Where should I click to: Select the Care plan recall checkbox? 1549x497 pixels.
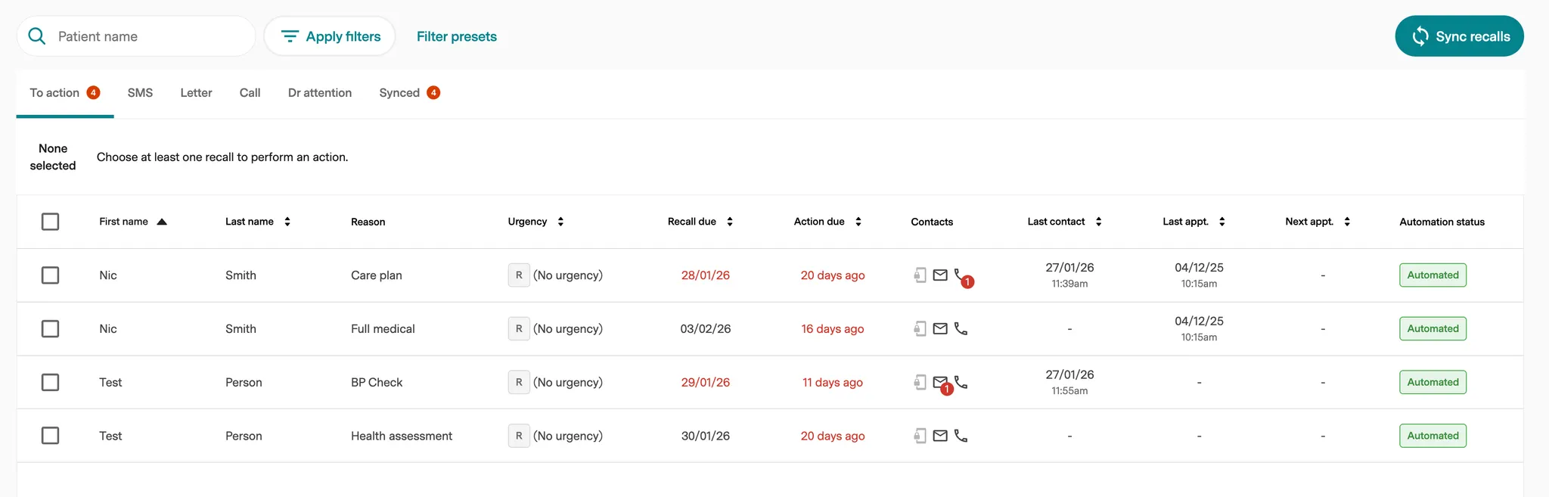pyautogui.click(x=51, y=275)
